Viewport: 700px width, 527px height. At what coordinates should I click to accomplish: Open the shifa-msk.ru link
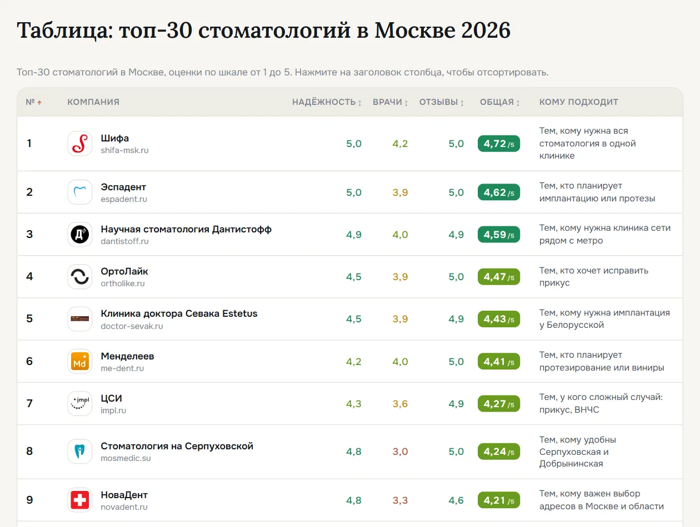tap(124, 150)
